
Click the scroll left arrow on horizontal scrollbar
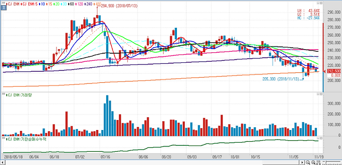click(x=3, y=162)
